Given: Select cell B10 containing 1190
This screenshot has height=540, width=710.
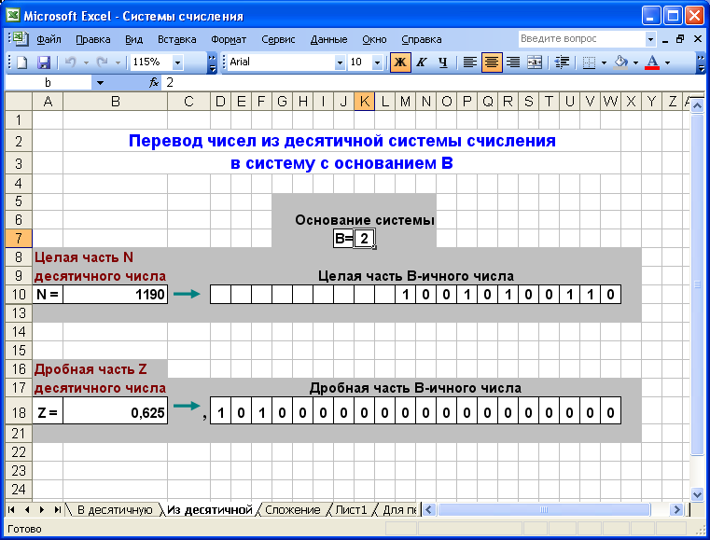Looking at the screenshot, I should point(115,295).
